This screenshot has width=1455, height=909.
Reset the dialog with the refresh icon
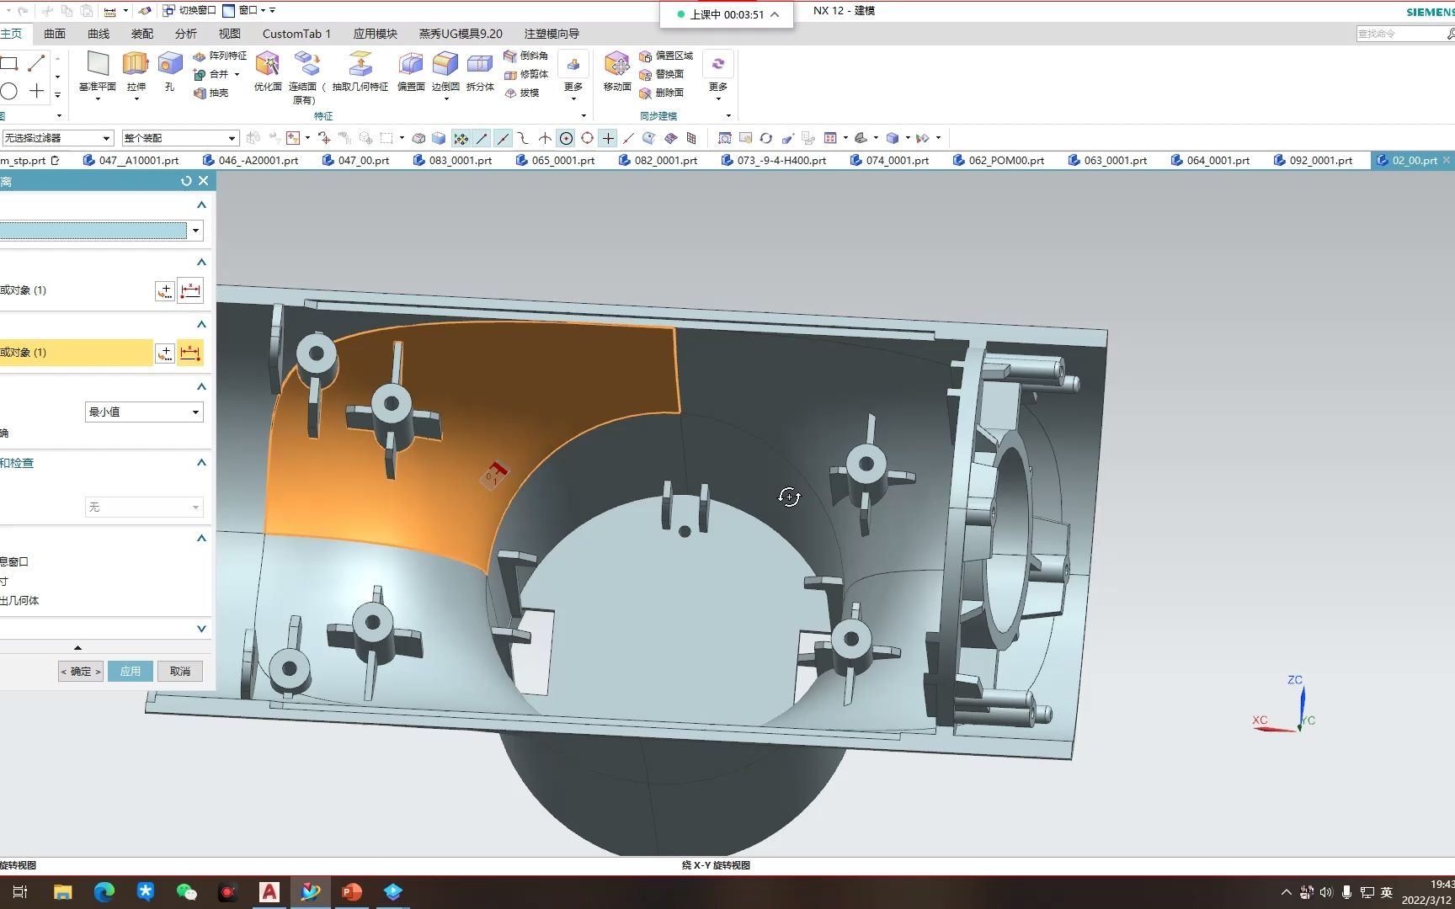pyautogui.click(x=186, y=181)
